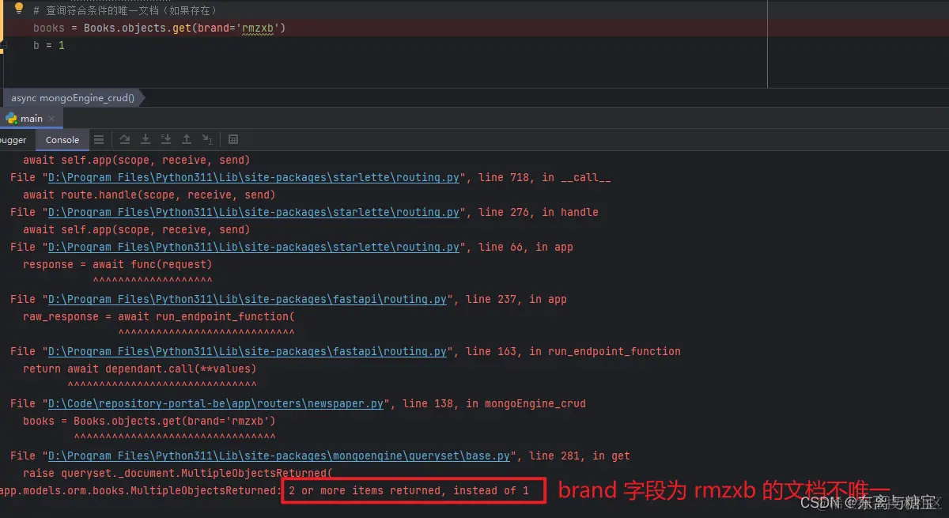Click the Python icon on the main tab
Screen dimensions: 949x518
coord(11,118)
